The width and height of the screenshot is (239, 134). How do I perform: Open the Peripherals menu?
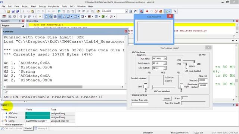[53, 6]
